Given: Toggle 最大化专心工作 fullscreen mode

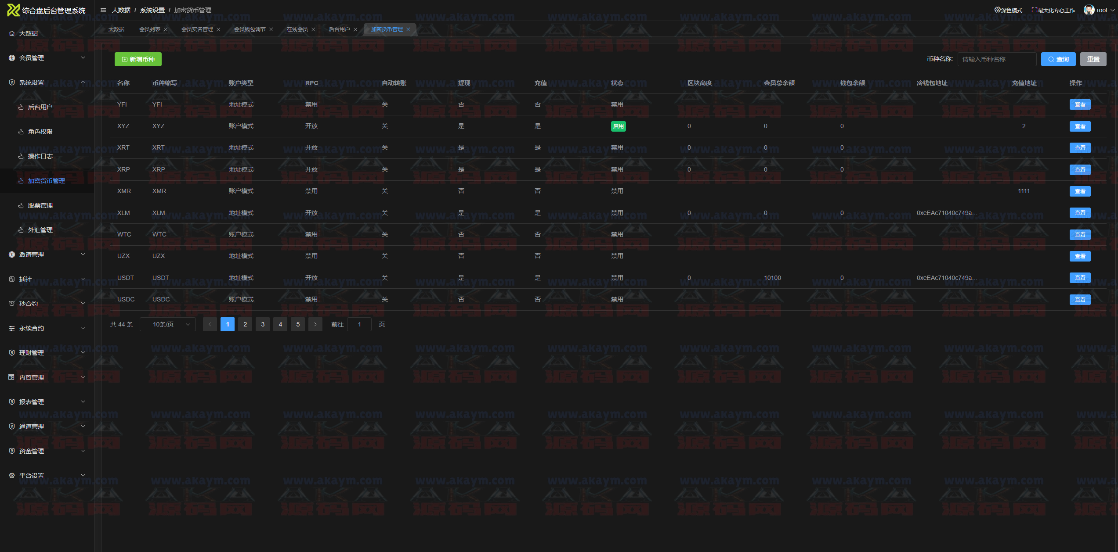Looking at the screenshot, I should click(x=1053, y=10).
